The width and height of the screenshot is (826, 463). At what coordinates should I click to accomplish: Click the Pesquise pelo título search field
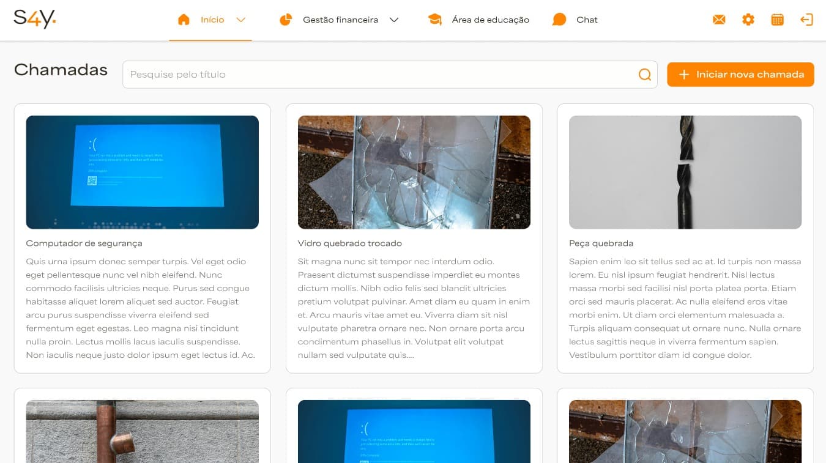pos(379,75)
